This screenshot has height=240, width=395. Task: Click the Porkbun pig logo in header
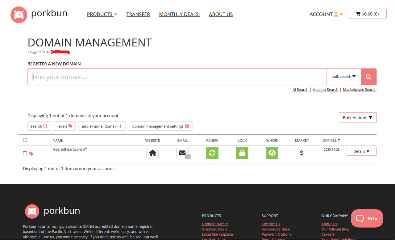[19, 15]
